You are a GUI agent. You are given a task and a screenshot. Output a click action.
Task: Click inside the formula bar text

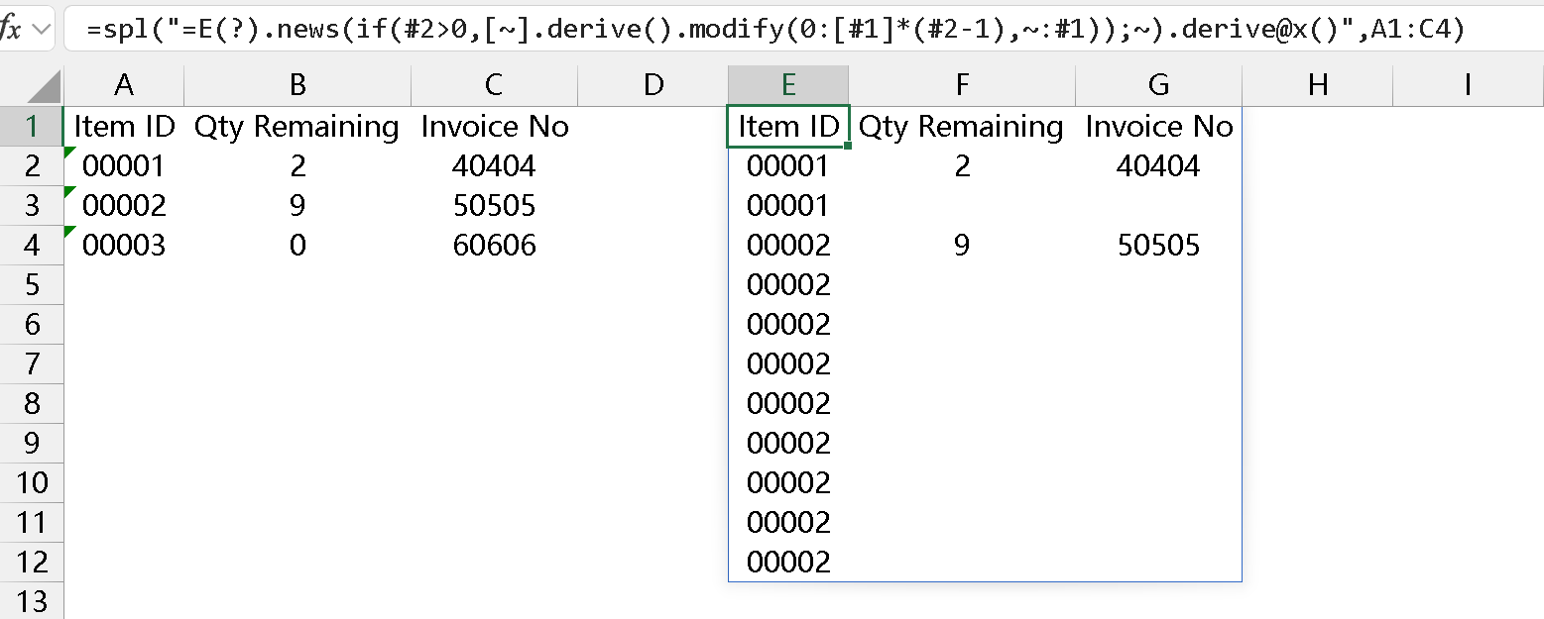773,31
